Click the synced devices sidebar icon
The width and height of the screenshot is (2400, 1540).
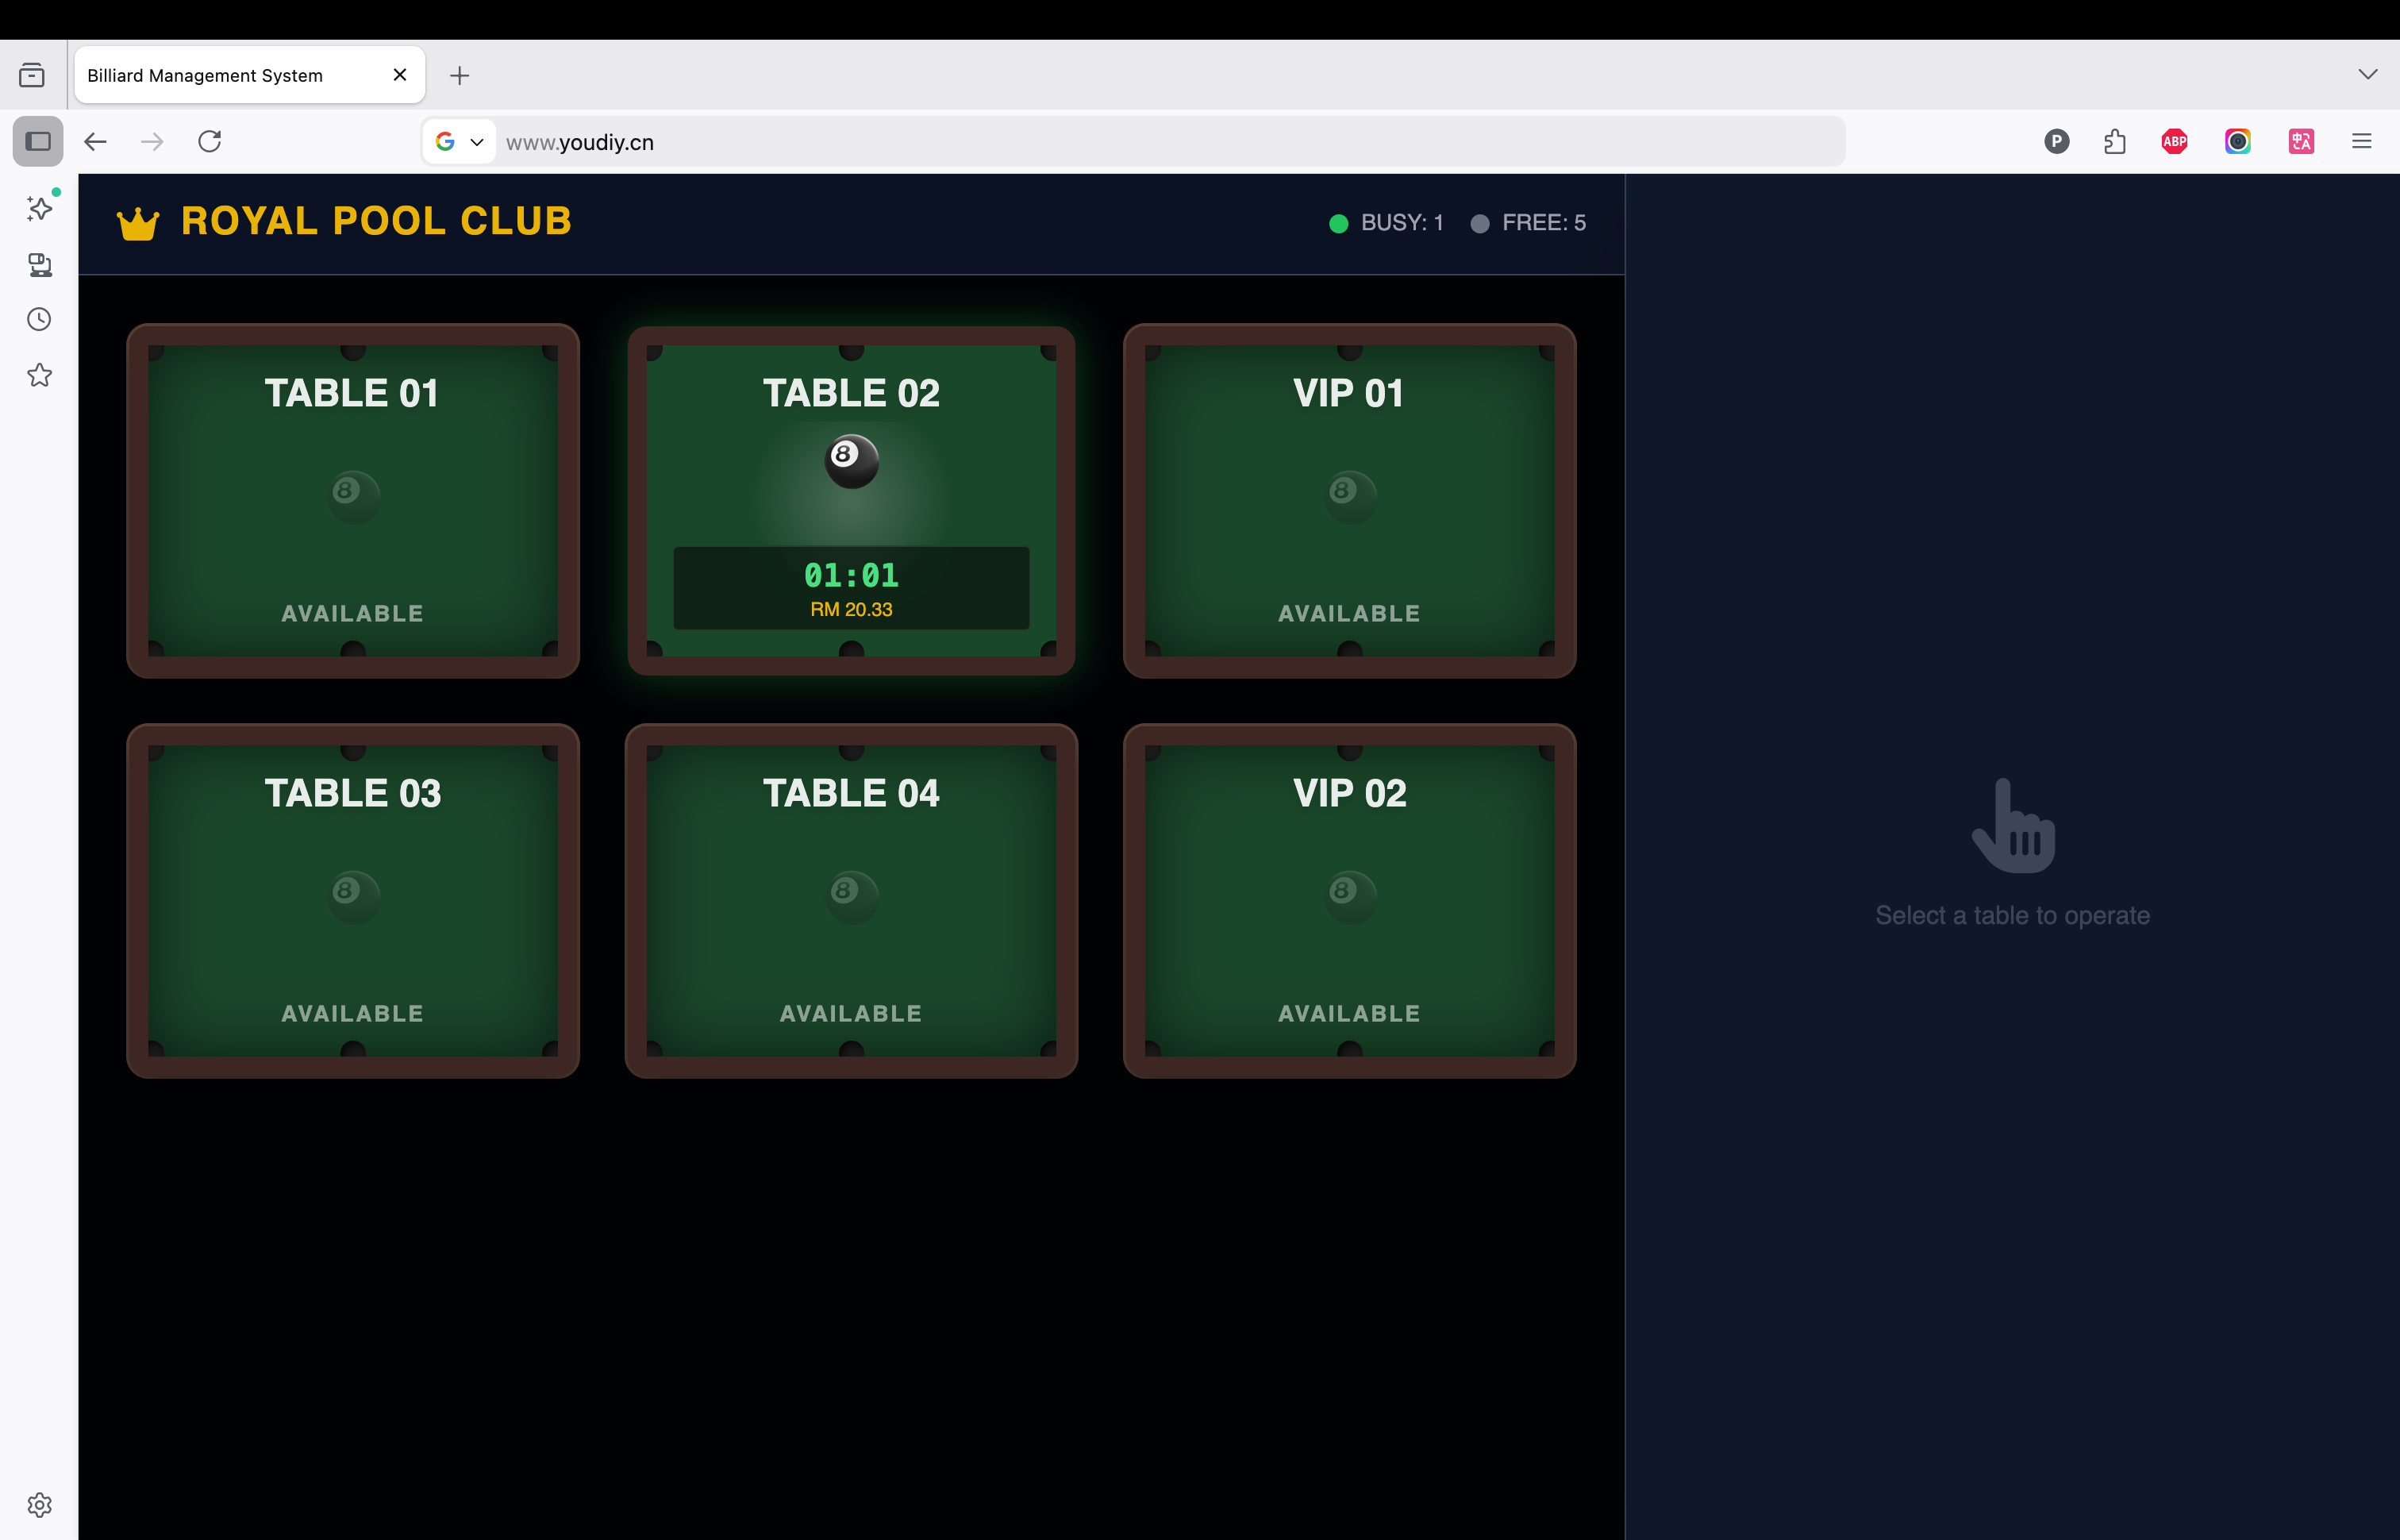tap(39, 264)
